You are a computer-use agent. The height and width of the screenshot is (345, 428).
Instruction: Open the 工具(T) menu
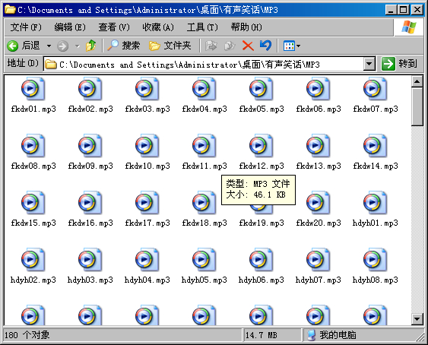pos(202,27)
